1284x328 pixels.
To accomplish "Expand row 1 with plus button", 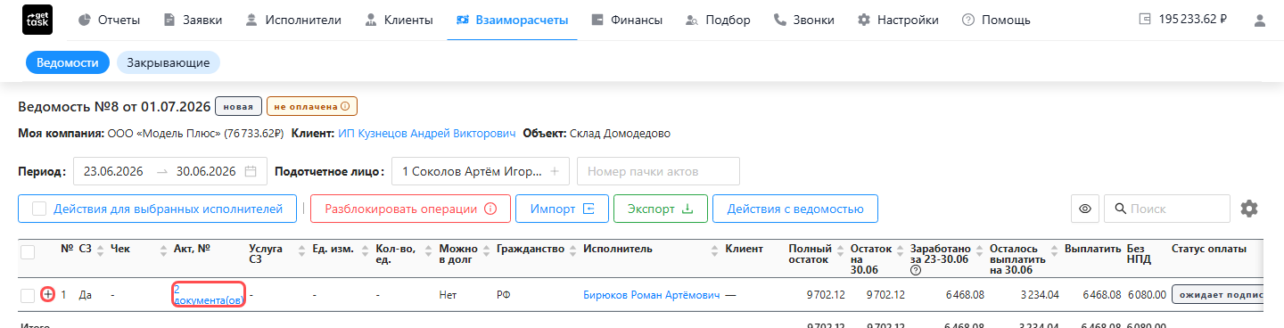I will (48, 294).
